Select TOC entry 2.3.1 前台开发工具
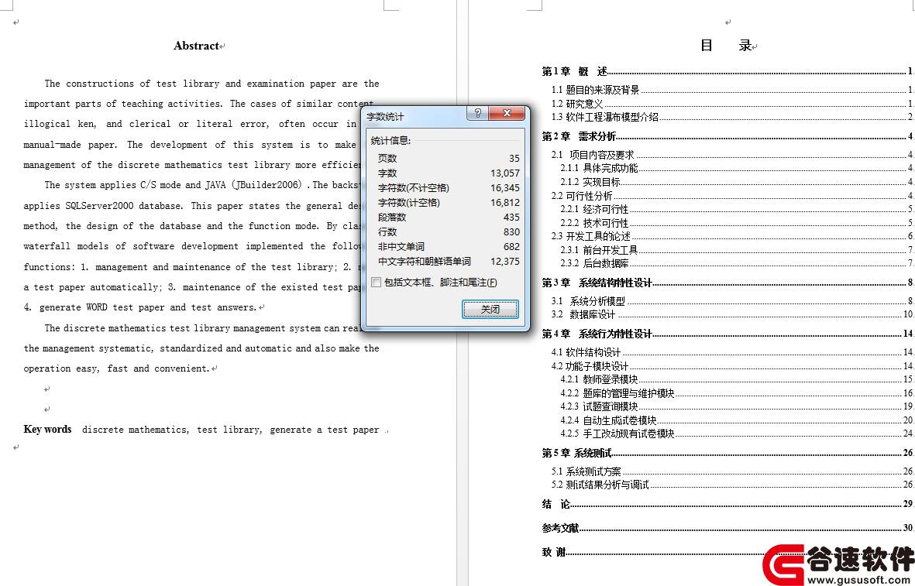This screenshot has height=586, width=915. click(737, 250)
